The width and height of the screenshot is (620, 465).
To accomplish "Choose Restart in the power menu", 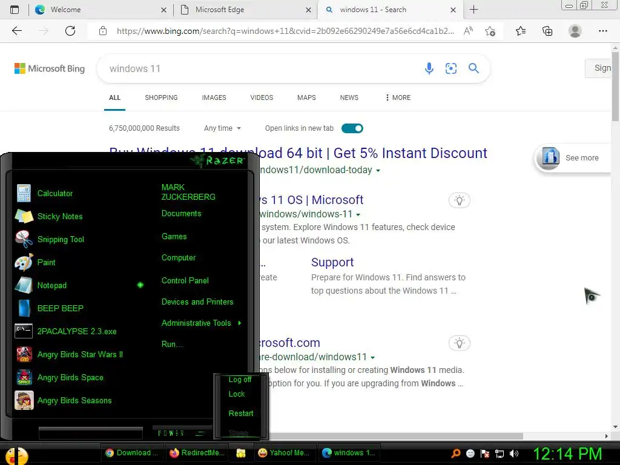I will tap(241, 413).
